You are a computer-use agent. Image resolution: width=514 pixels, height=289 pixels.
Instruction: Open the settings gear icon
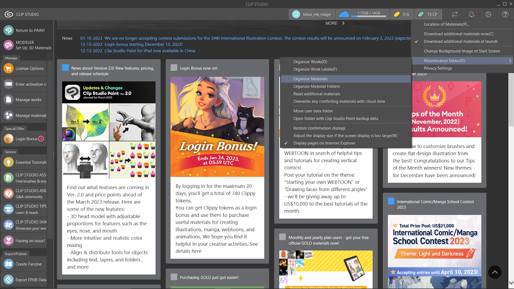pos(488,14)
